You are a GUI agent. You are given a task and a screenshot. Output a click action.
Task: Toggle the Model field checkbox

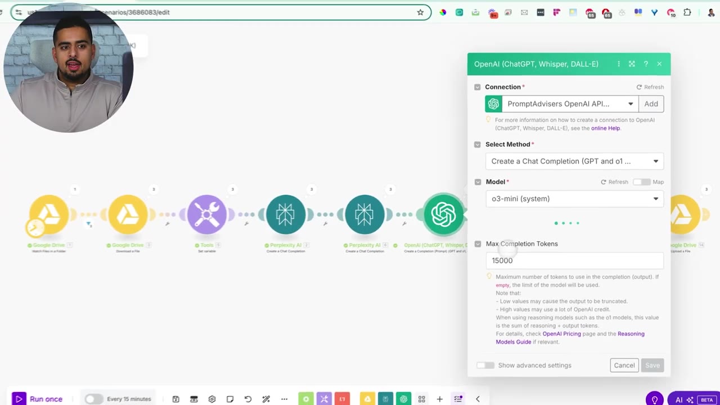click(478, 182)
